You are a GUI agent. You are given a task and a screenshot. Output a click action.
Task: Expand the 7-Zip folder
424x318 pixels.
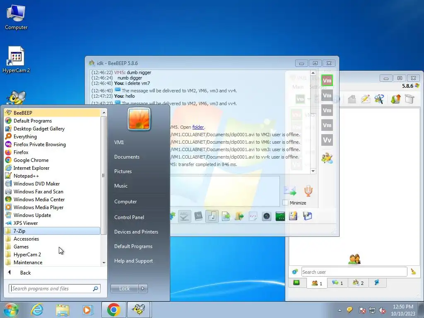52,231
